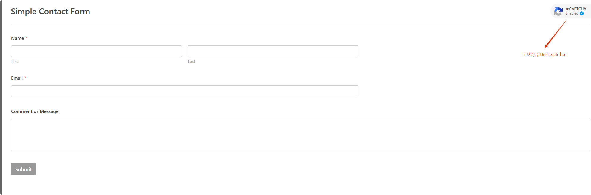Click the red annotation arrow
Screen dimensions: 591x195
[555, 34]
